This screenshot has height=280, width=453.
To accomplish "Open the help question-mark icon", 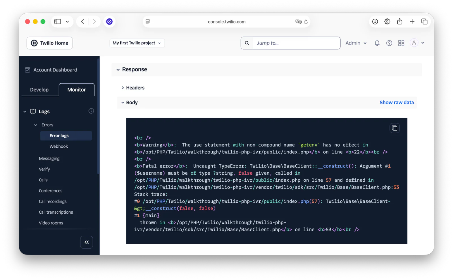I will (389, 43).
